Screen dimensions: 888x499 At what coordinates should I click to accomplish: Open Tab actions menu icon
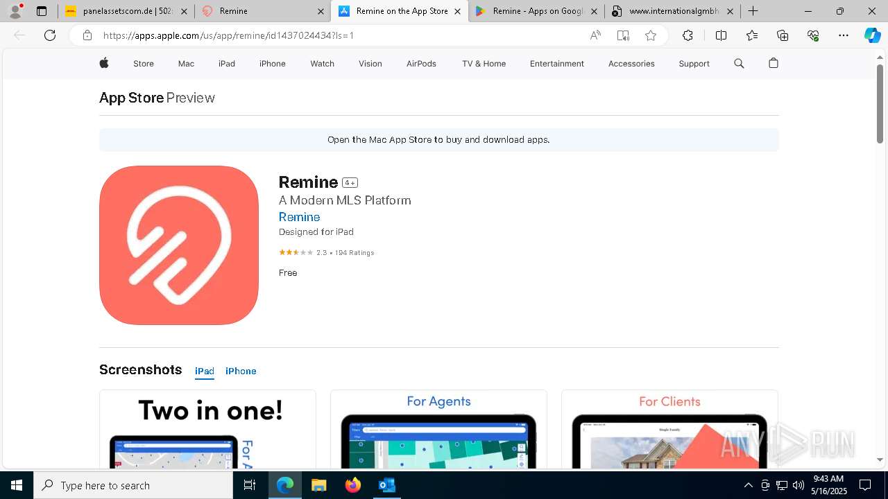click(42, 11)
